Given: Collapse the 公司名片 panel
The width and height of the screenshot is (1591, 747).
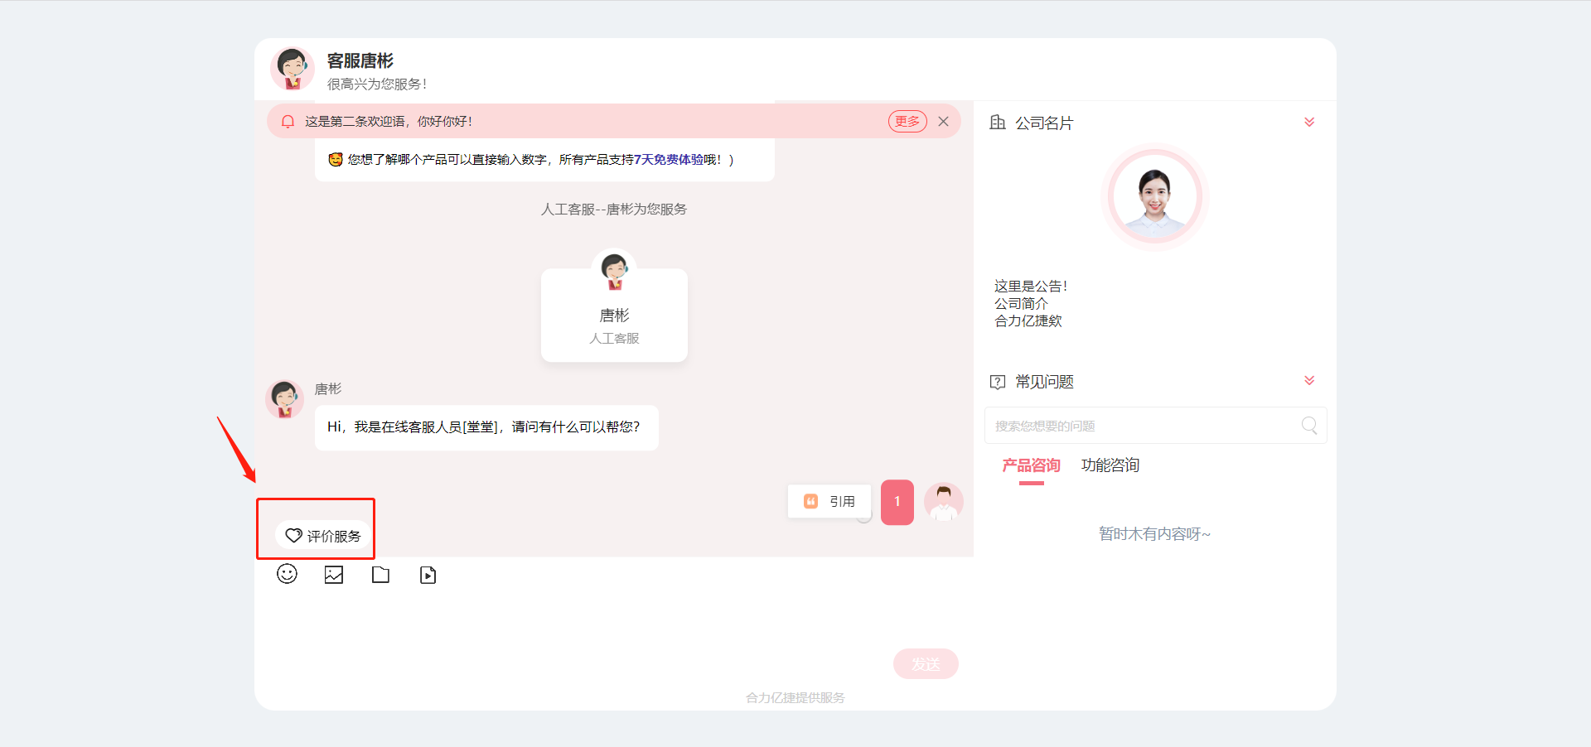Looking at the screenshot, I should pyautogui.click(x=1309, y=123).
